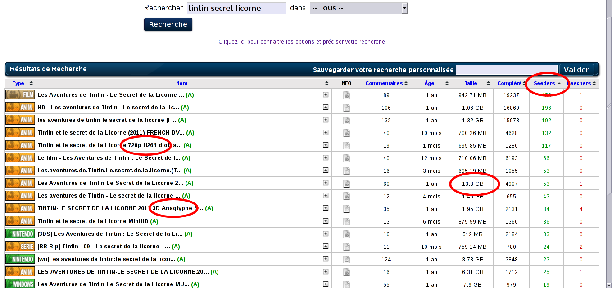
Task: Open NFO icon for the 6.31 GB row
Action: coord(346,271)
